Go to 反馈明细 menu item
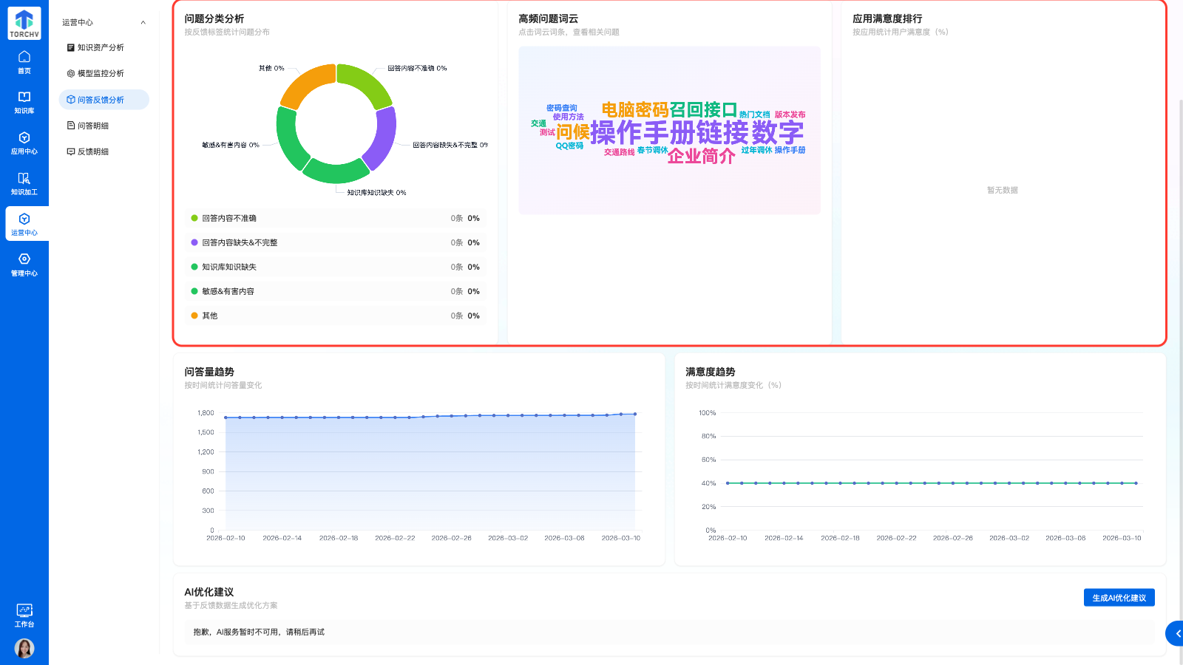The image size is (1183, 665). [x=93, y=152]
